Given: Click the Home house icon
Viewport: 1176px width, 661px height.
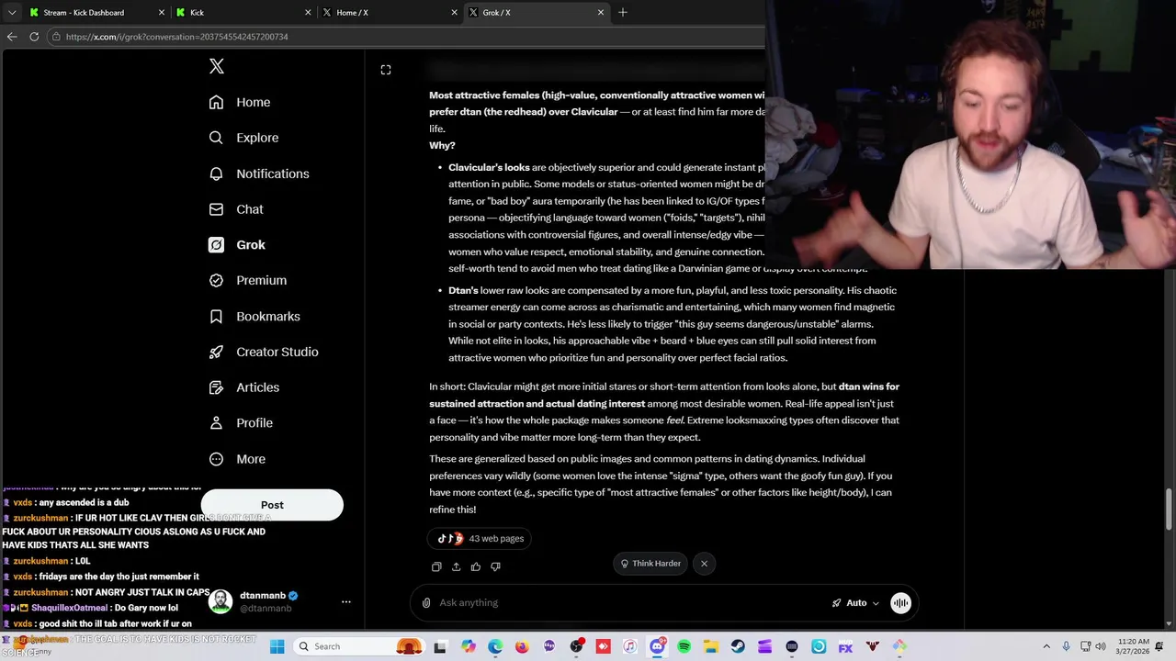Looking at the screenshot, I should 216,102.
